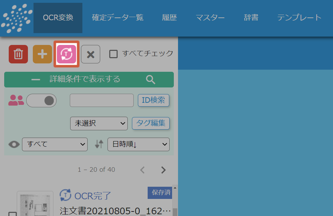Click the gray X cancel button
Viewport: 333px width, 216px height.
tap(90, 54)
